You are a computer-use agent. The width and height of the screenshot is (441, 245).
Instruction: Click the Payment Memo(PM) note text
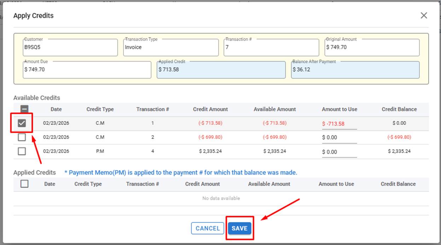click(x=181, y=173)
